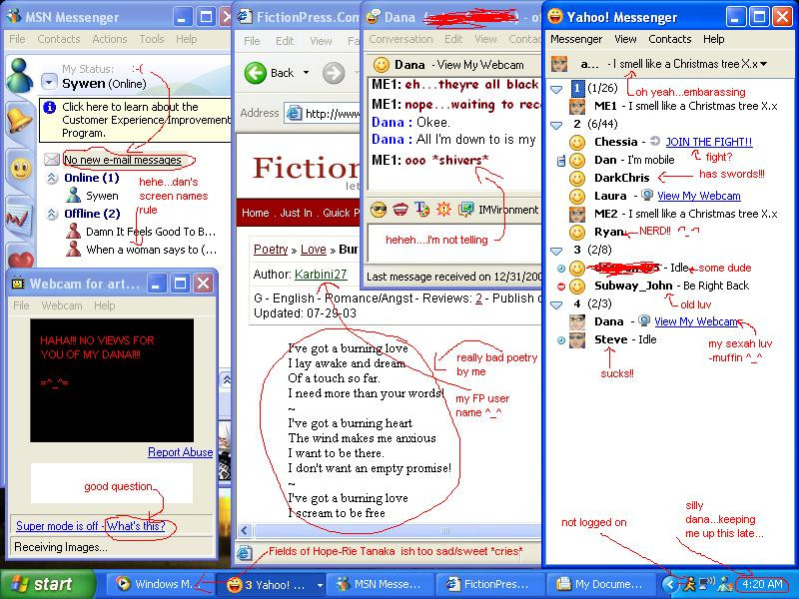Click Subway_John's busy status icon
Viewport: 799px width, 599px height.
pos(561,287)
